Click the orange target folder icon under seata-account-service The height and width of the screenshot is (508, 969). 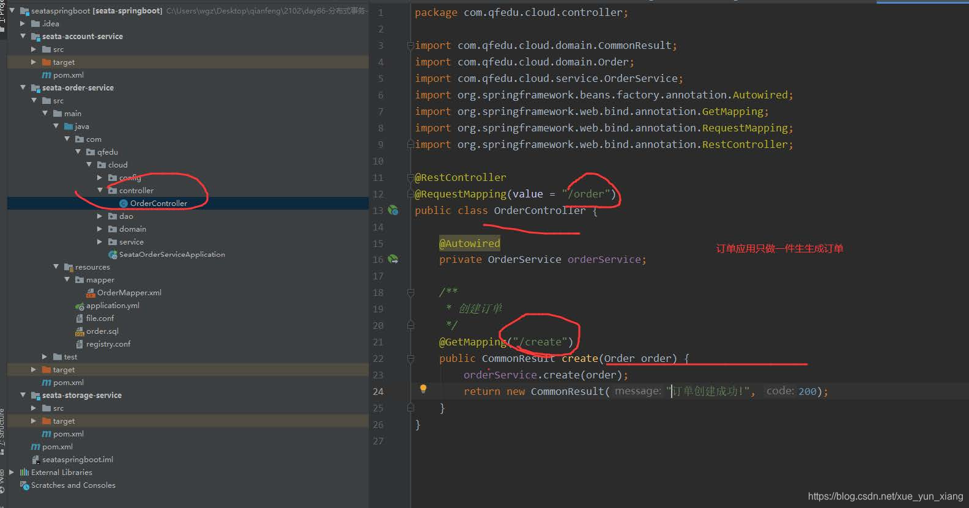click(46, 62)
